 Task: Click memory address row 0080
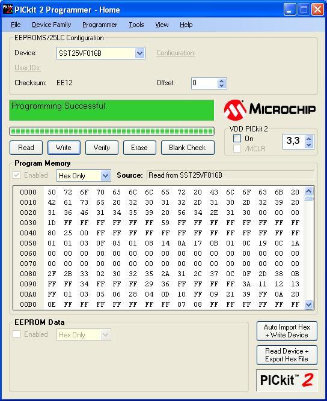[x=28, y=274]
